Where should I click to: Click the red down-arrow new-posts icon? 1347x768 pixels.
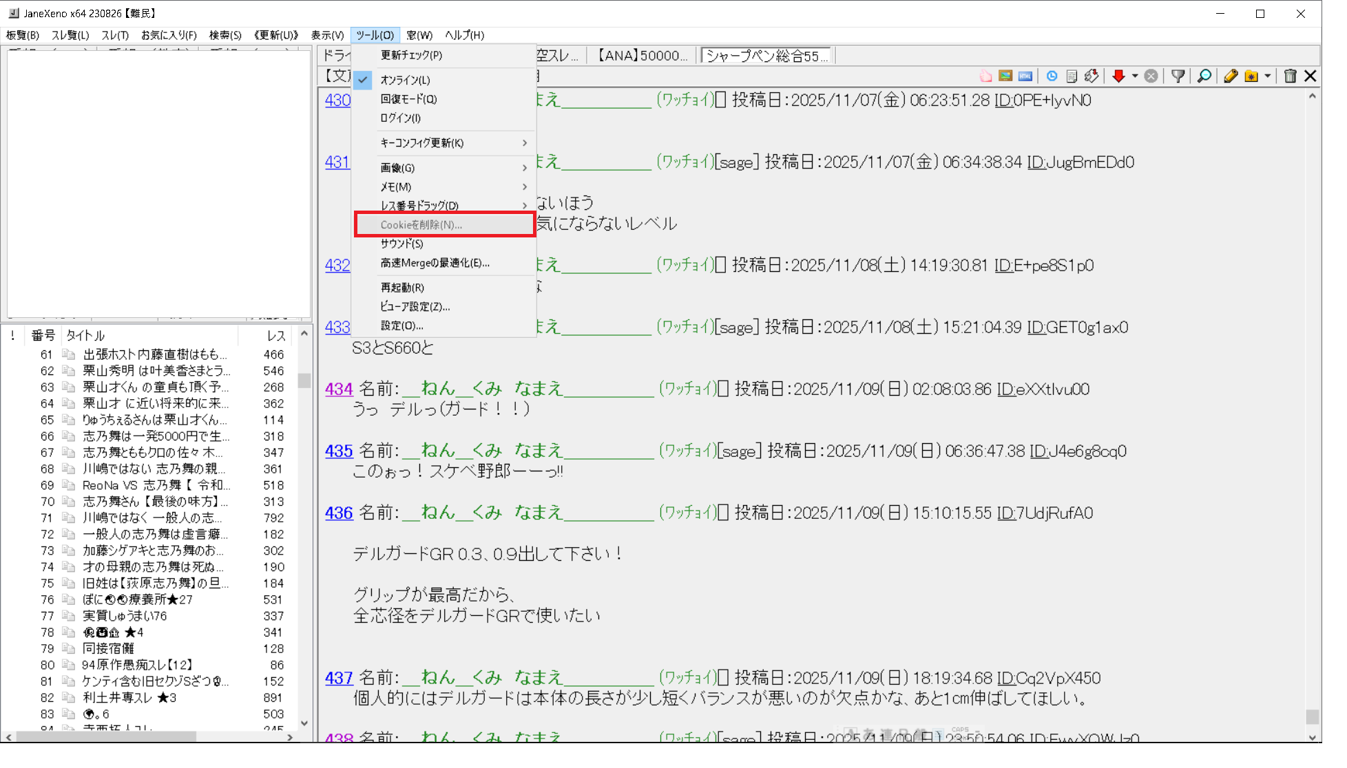1118,76
